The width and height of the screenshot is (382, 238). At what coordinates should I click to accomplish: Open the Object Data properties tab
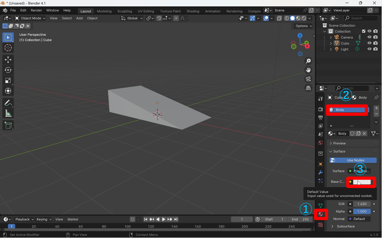[x=321, y=206]
